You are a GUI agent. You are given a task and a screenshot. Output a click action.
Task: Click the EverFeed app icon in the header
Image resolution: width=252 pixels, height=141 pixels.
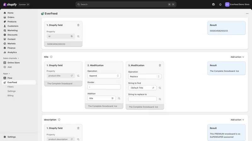pyautogui.click(x=43, y=13)
